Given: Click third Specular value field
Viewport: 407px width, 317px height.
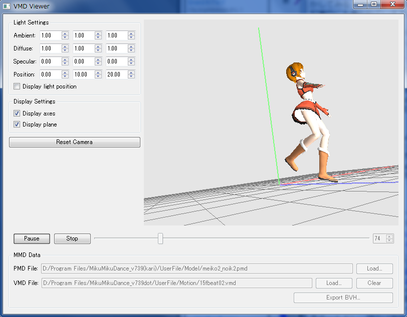Looking at the screenshot, I should 117,61.
